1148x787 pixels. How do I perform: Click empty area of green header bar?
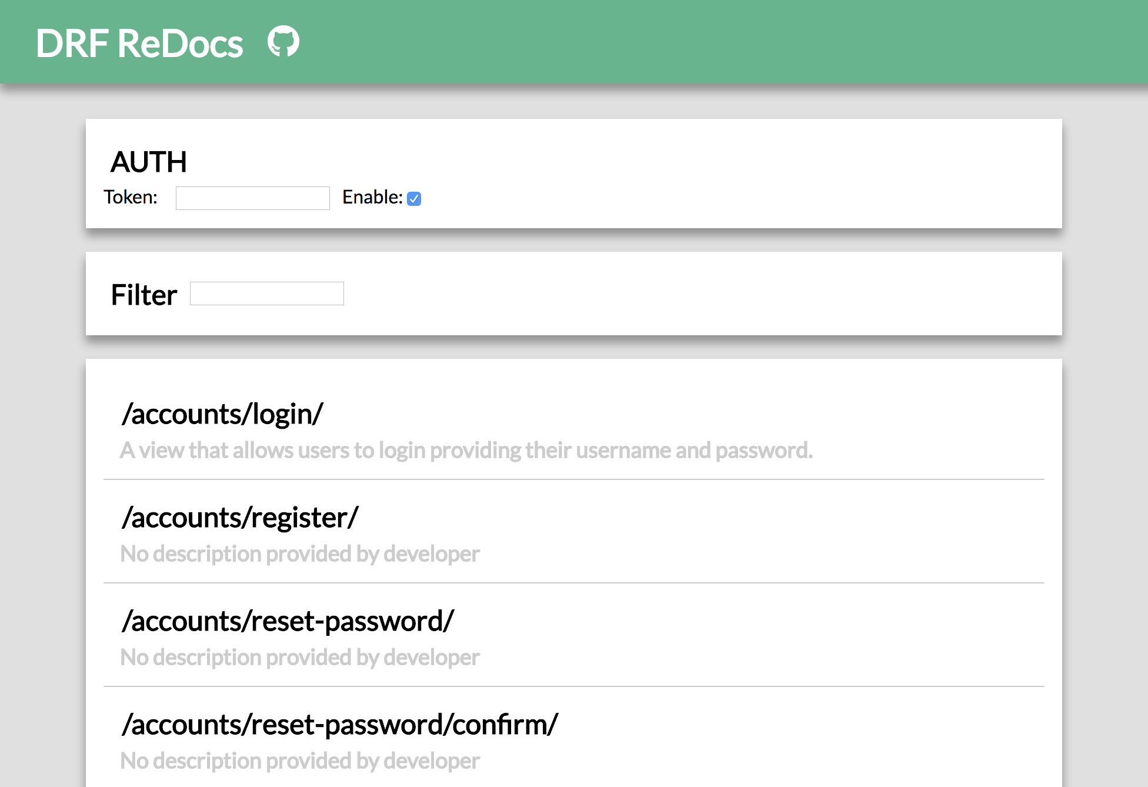(x=706, y=42)
